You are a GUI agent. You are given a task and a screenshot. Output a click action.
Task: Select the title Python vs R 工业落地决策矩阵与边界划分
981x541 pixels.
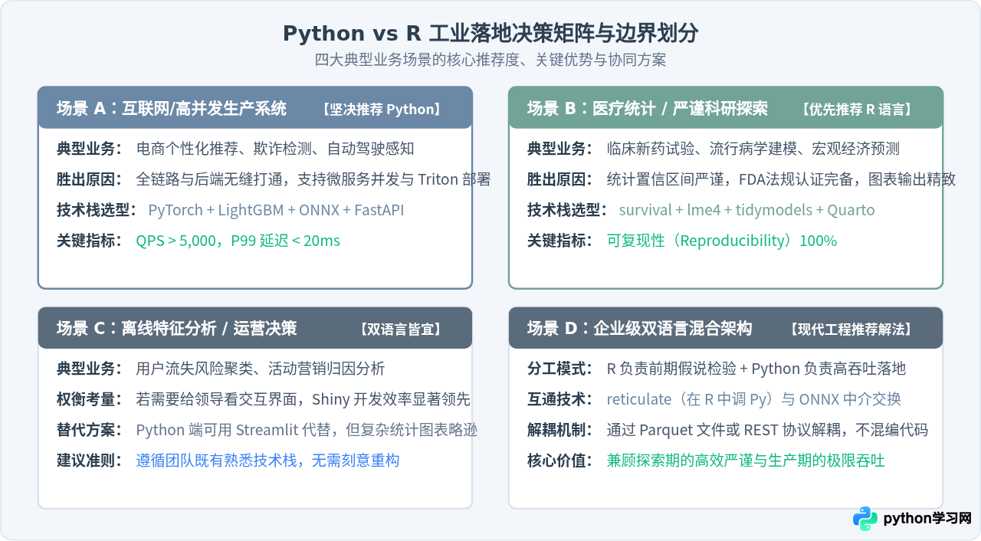(490, 33)
